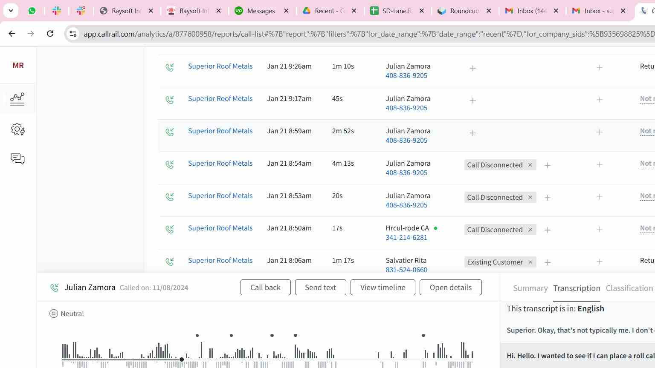
Task: Open the WhatsApp pinned browser tab
Action: pos(32,11)
